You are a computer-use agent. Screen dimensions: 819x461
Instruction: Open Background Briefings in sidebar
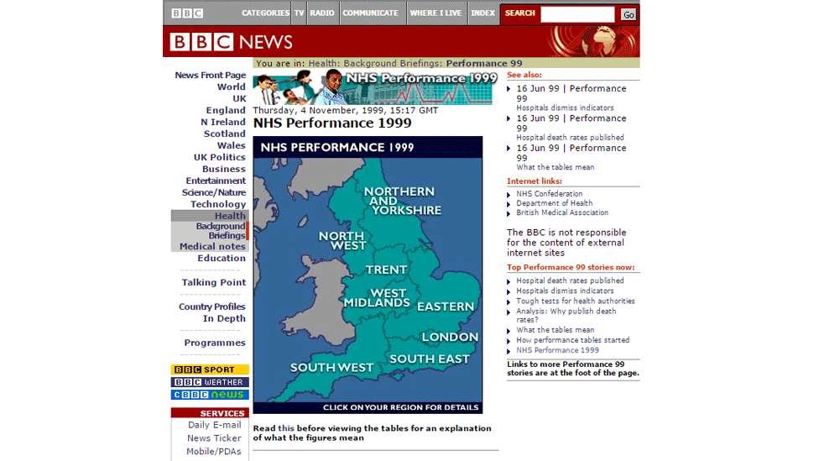(x=221, y=231)
